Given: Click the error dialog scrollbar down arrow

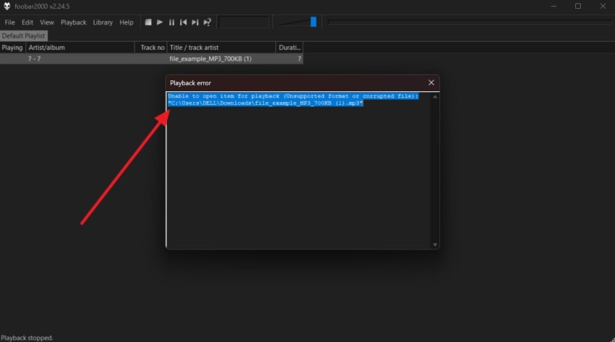Looking at the screenshot, I should [x=435, y=245].
